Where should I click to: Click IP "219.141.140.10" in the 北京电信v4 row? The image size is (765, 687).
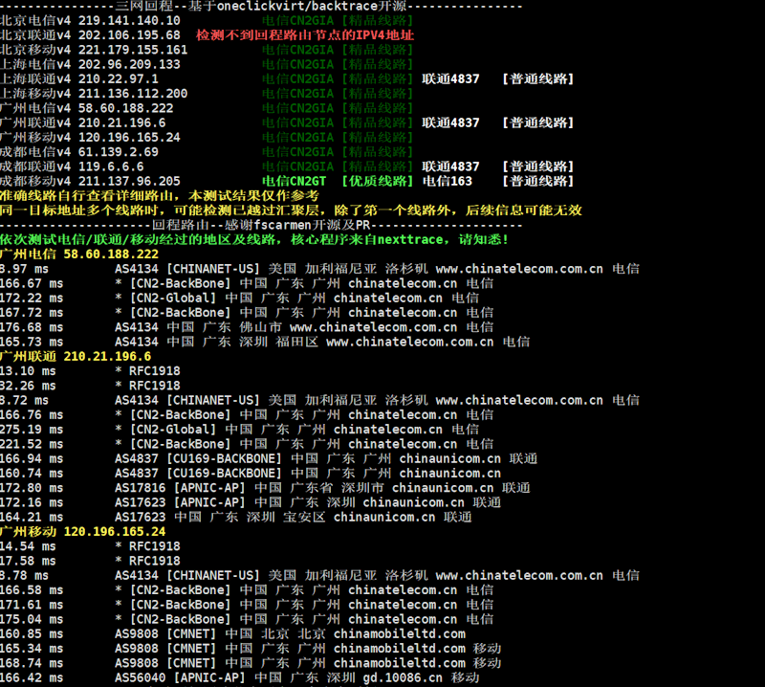pyautogui.click(x=129, y=20)
